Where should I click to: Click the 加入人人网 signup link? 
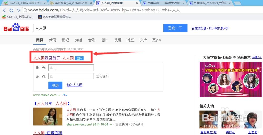74,85
